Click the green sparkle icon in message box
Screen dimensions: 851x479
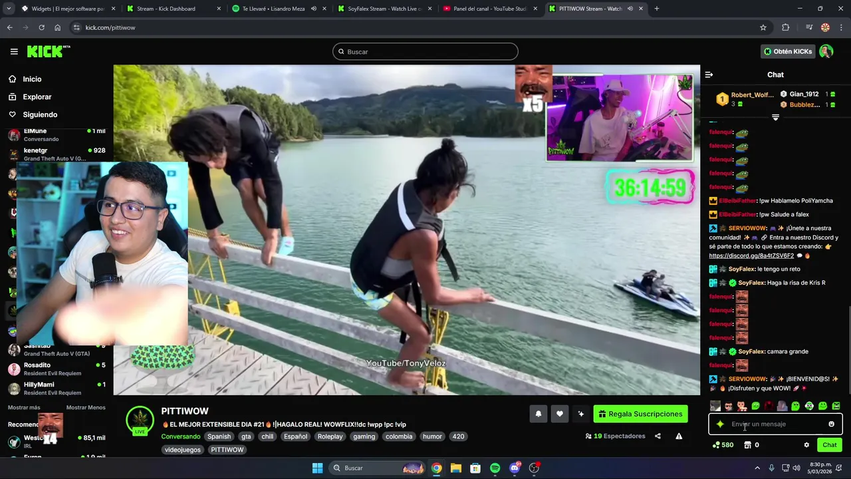[x=720, y=424]
